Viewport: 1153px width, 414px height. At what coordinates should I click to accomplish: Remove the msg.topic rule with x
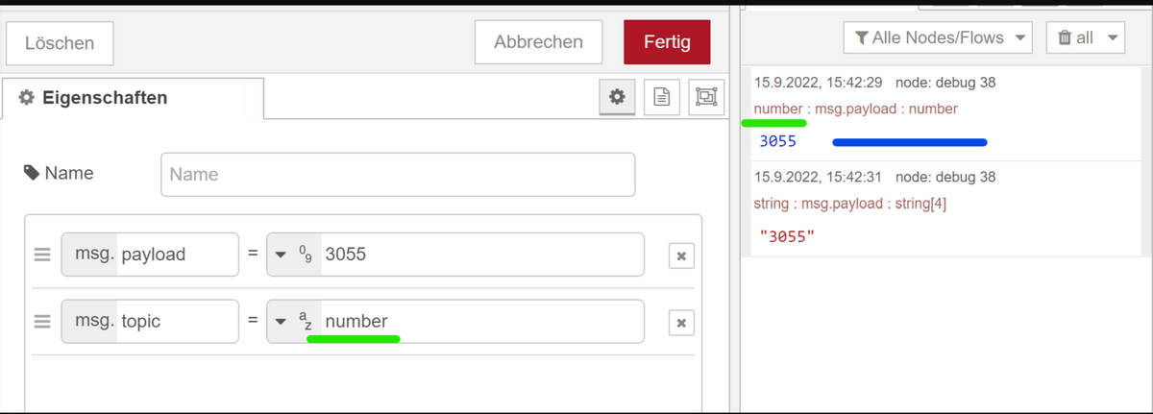pos(681,323)
